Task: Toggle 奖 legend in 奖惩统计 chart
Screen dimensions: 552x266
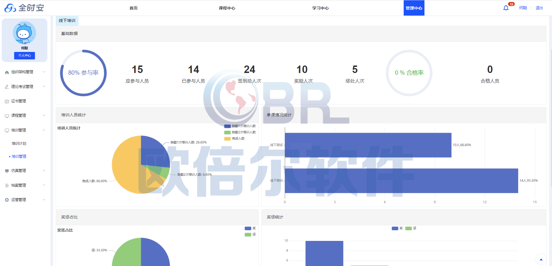Action: point(395,228)
